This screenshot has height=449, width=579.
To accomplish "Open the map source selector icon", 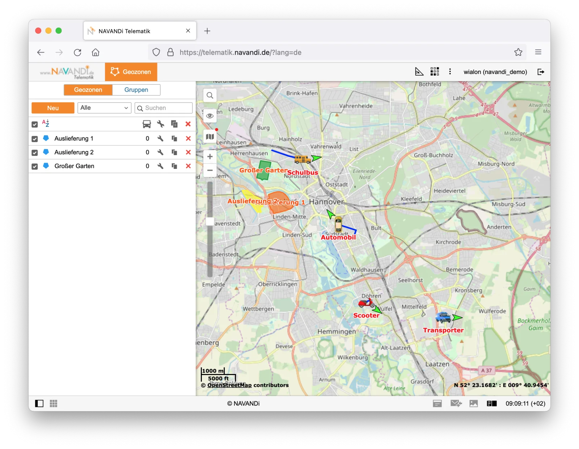I will [x=210, y=137].
